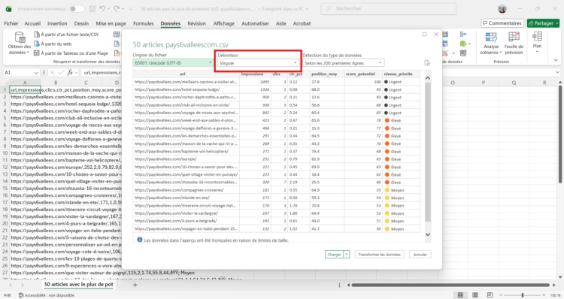564x299 pixels.
Task: Click the Rechercher search box
Action: click(389, 8)
